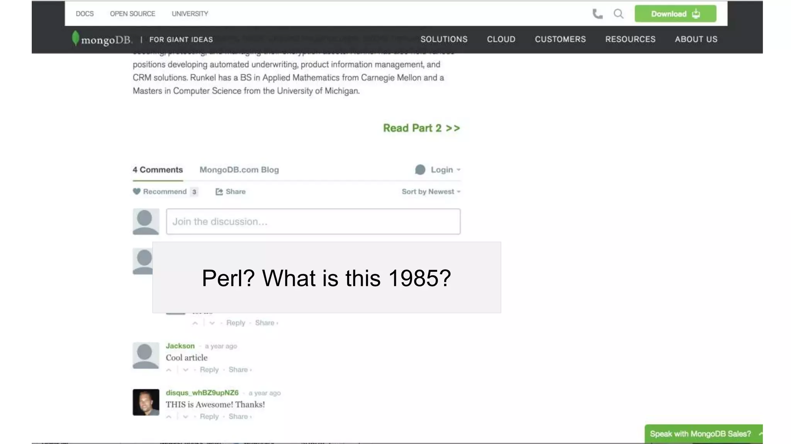The width and height of the screenshot is (791, 444).
Task: Click the MongoDB leaf logo
Action: coord(76,39)
